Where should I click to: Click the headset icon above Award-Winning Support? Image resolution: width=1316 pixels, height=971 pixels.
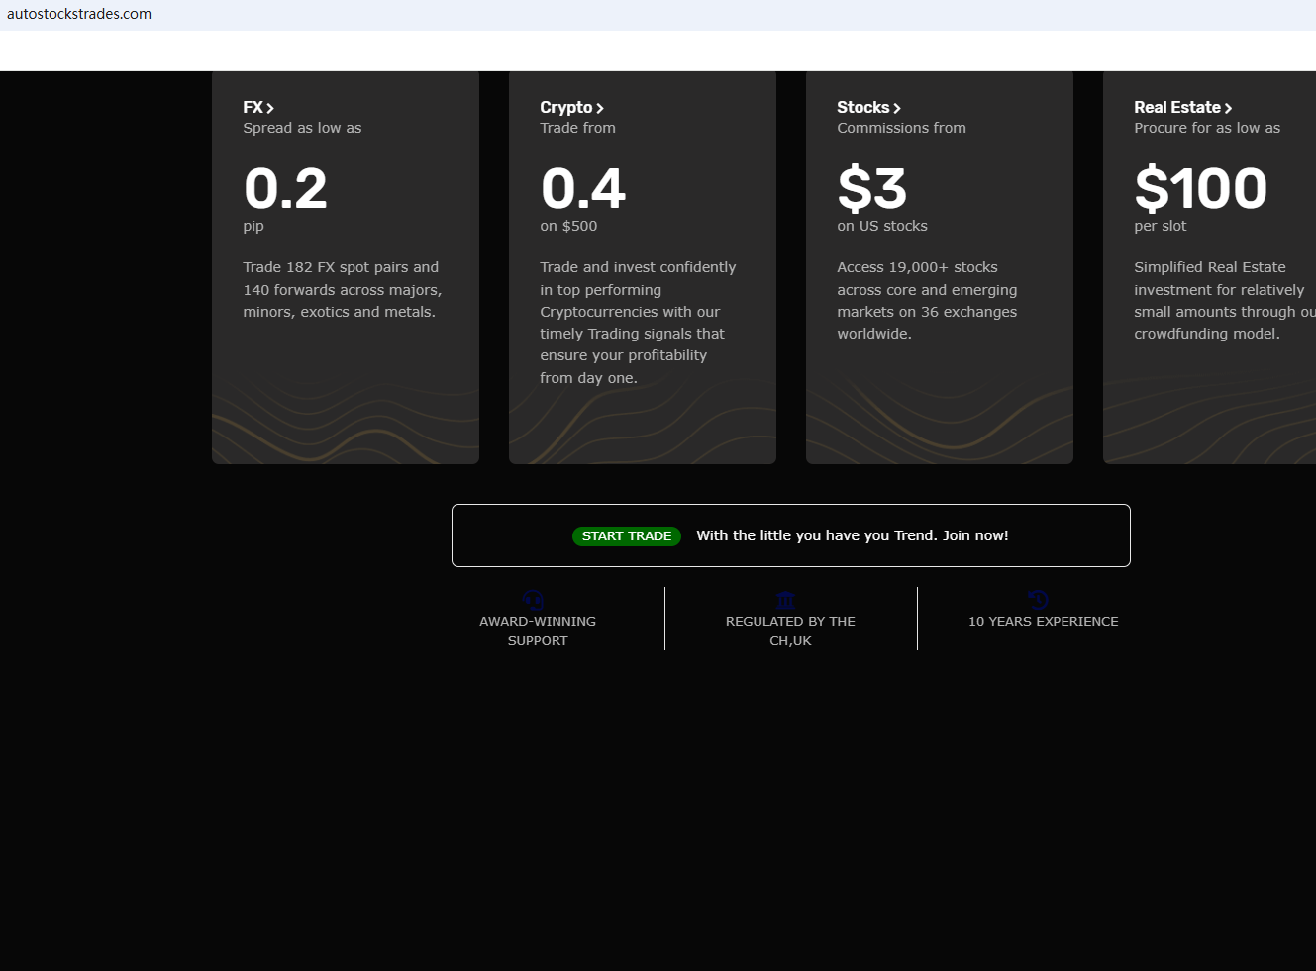pos(533,600)
